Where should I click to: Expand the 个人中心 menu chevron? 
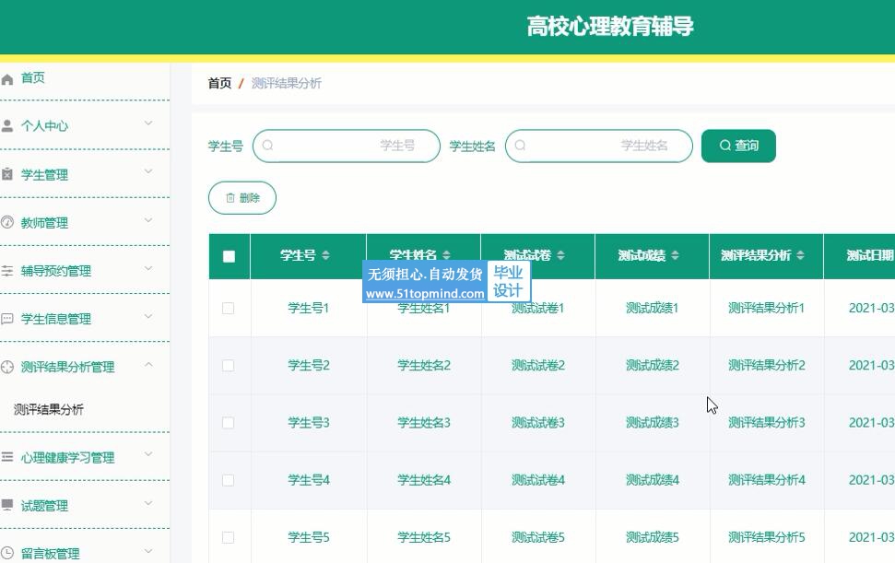pyautogui.click(x=148, y=123)
